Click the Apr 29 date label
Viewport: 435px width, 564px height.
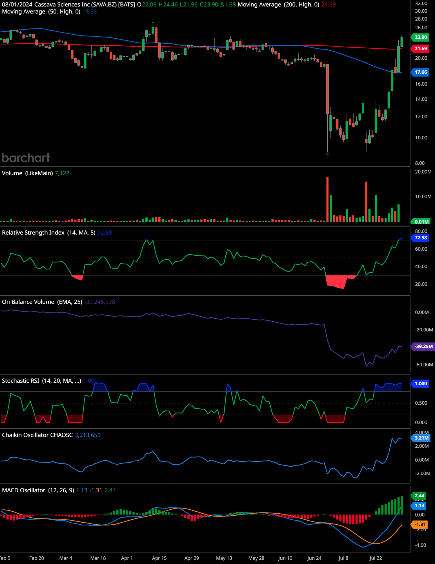[192, 558]
